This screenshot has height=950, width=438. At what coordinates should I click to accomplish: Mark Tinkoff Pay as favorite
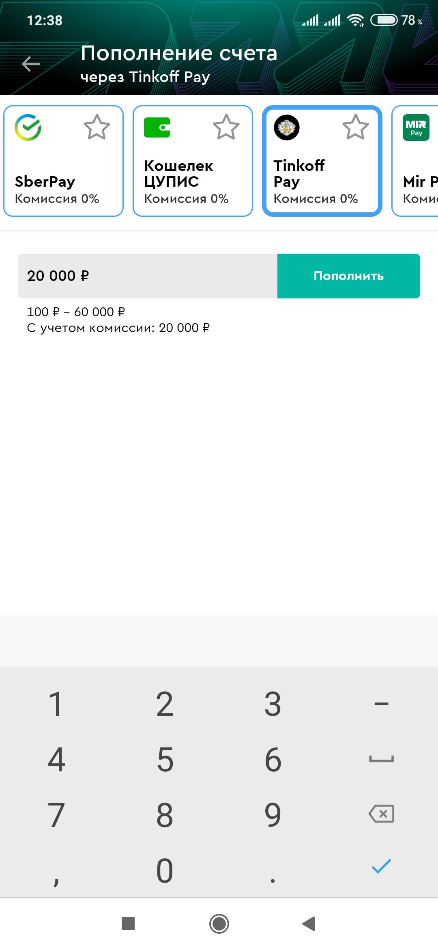[x=356, y=127]
